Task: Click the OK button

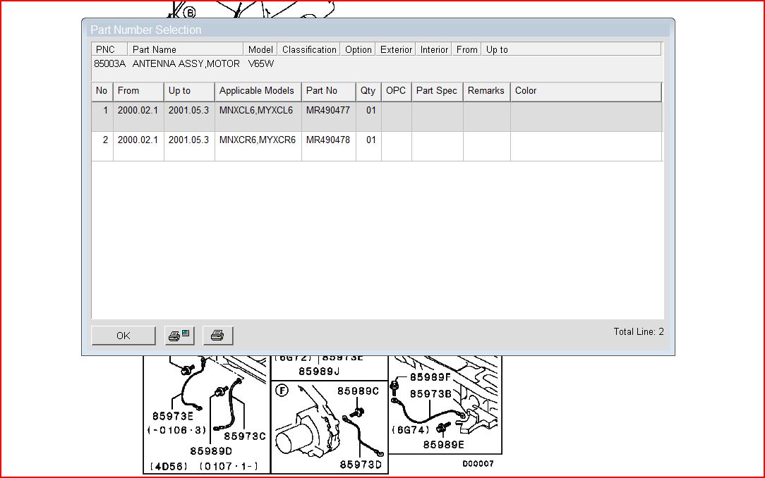Action: point(124,336)
